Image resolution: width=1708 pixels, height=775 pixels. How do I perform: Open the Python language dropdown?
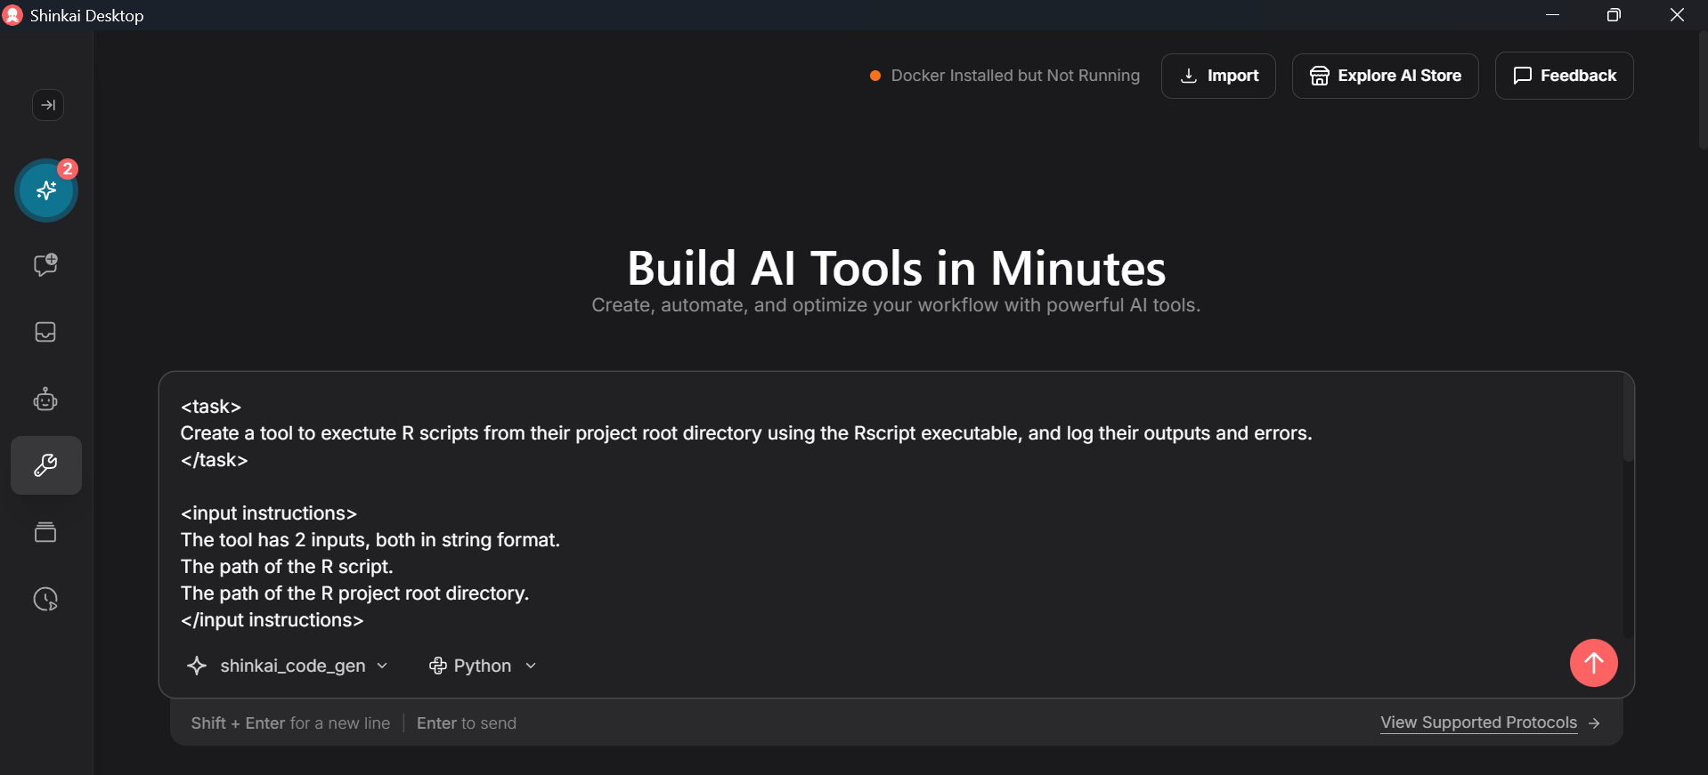(x=483, y=666)
